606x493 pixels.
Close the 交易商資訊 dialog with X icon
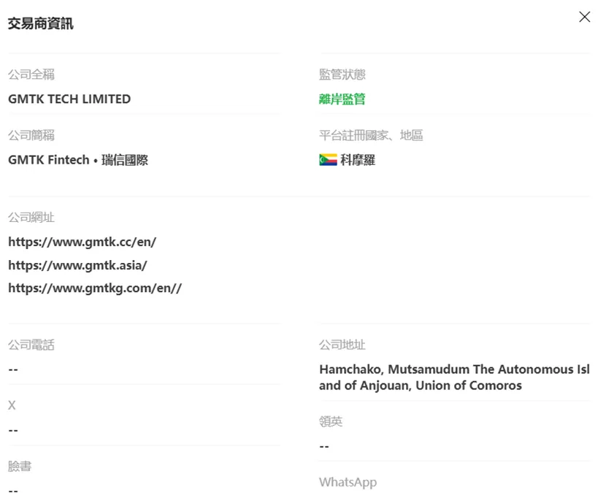pos(584,17)
